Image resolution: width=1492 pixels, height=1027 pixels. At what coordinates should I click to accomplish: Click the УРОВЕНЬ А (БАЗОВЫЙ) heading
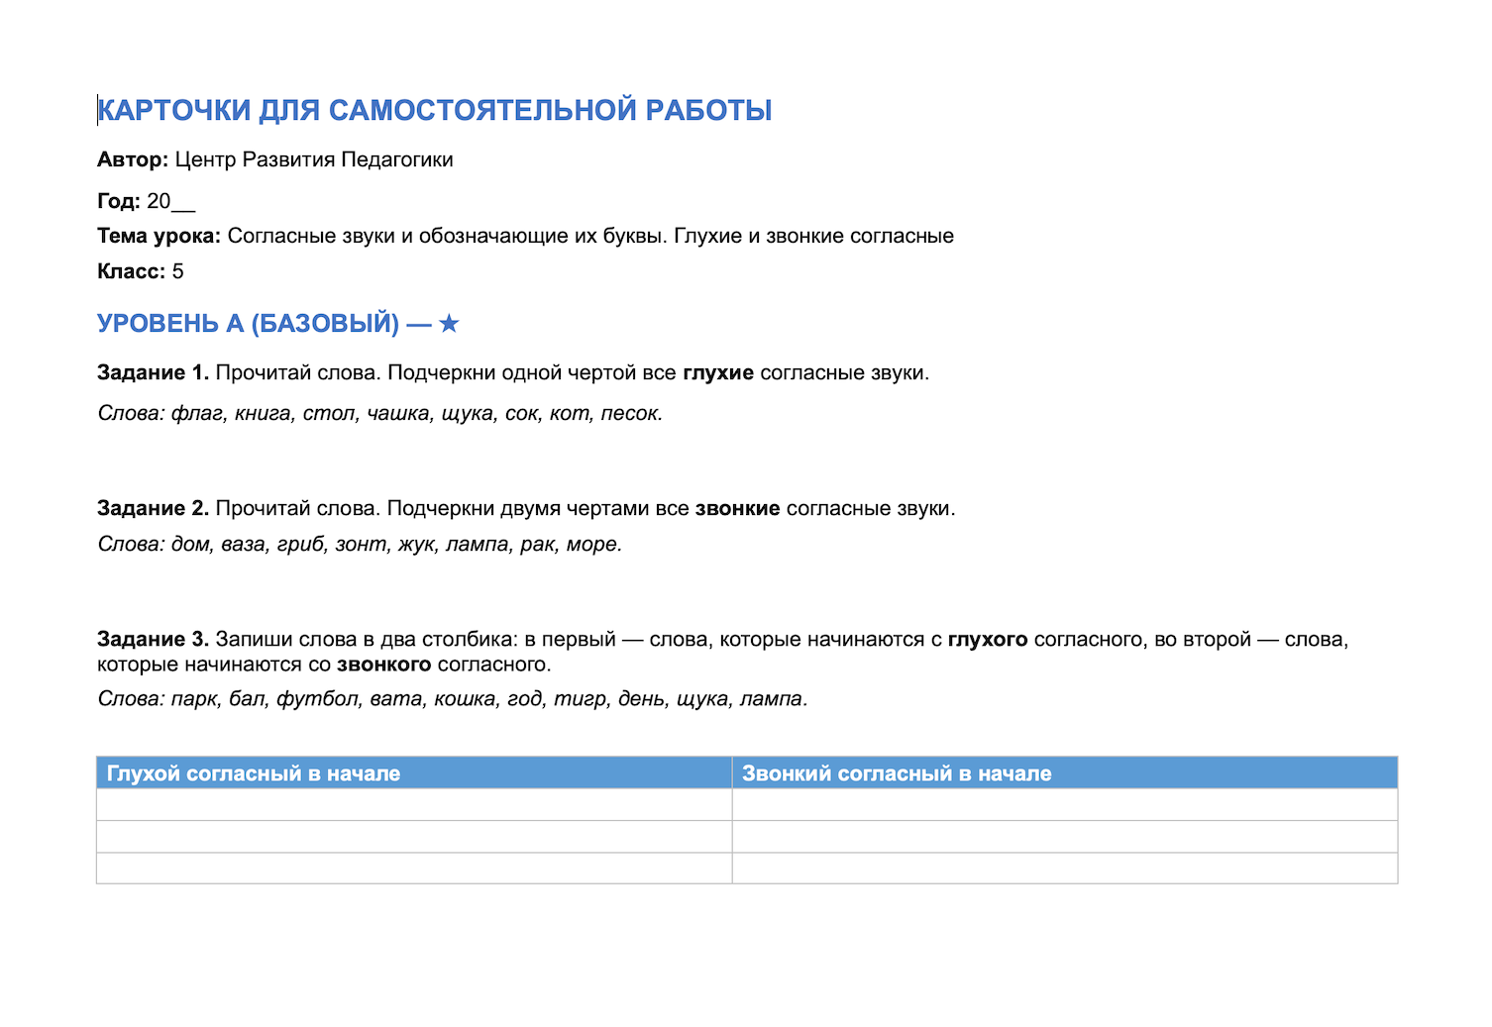pos(278,323)
